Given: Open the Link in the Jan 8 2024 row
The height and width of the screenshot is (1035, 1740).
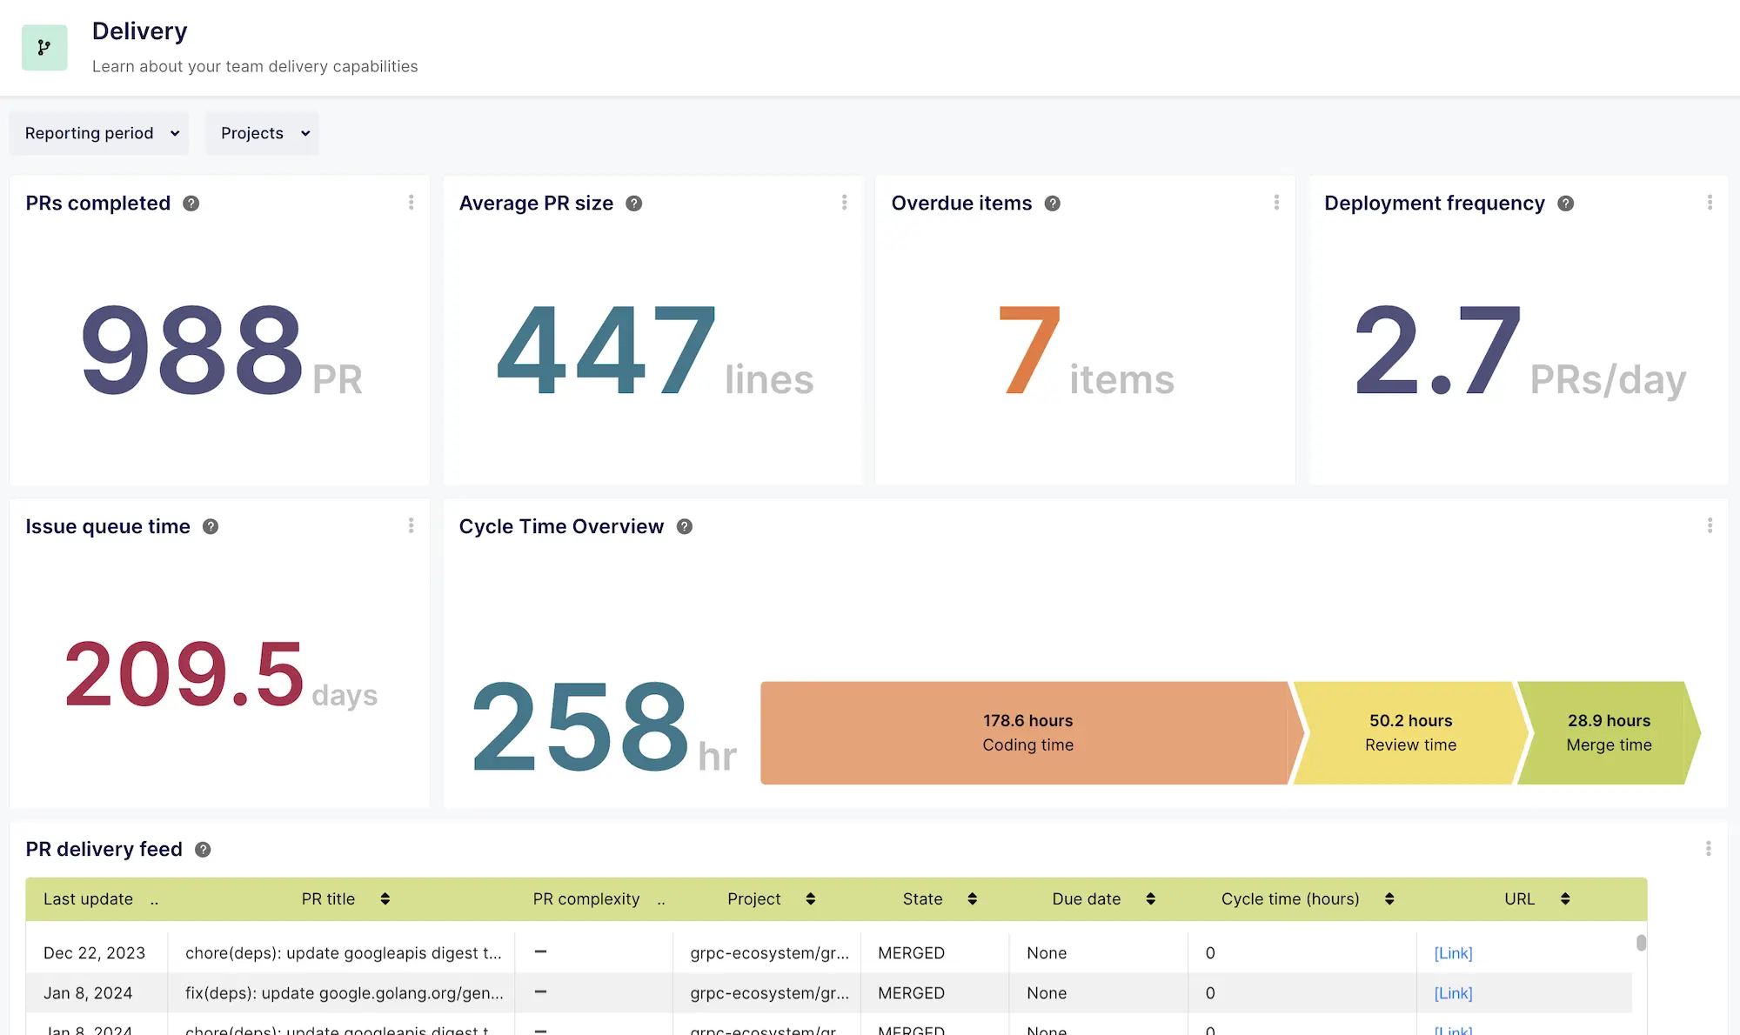Looking at the screenshot, I should point(1452,992).
